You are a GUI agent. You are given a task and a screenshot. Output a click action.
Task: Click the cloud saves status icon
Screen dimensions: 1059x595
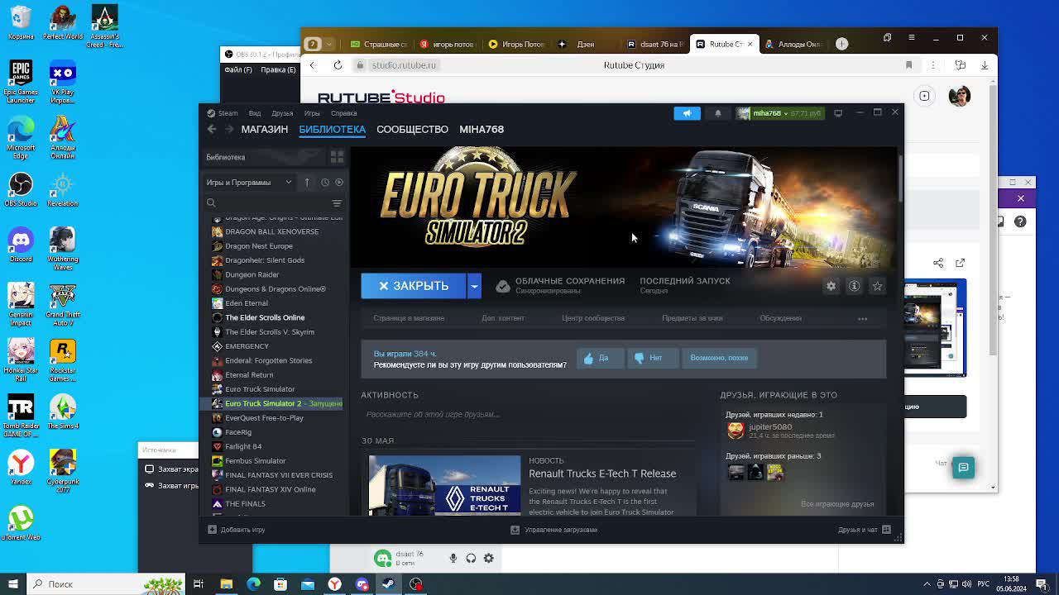pyautogui.click(x=502, y=287)
